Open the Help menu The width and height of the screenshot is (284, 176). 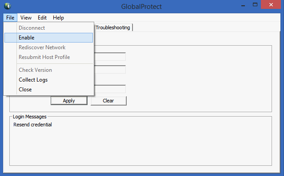[x=58, y=18]
